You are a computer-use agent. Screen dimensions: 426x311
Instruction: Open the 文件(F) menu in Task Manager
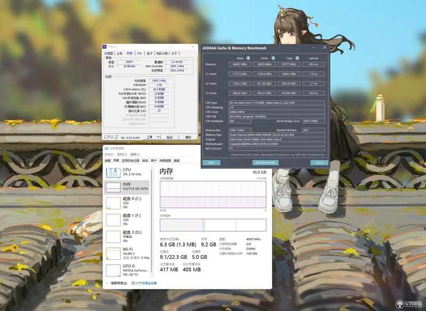click(109, 154)
